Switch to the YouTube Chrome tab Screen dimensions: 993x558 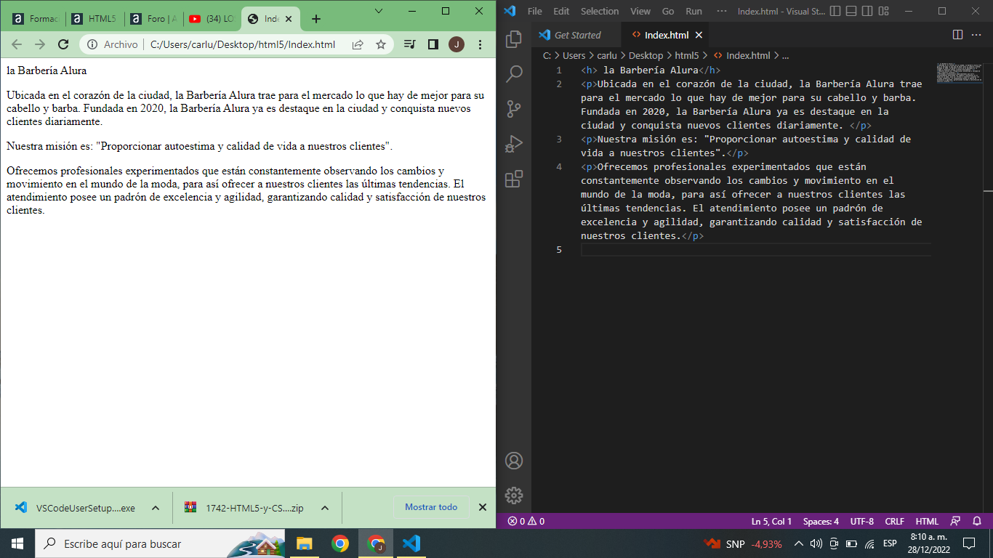(211, 19)
